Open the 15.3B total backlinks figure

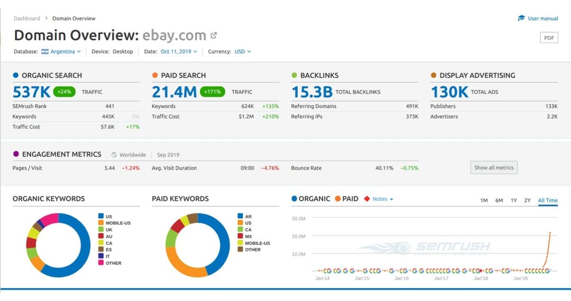(312, 92)
